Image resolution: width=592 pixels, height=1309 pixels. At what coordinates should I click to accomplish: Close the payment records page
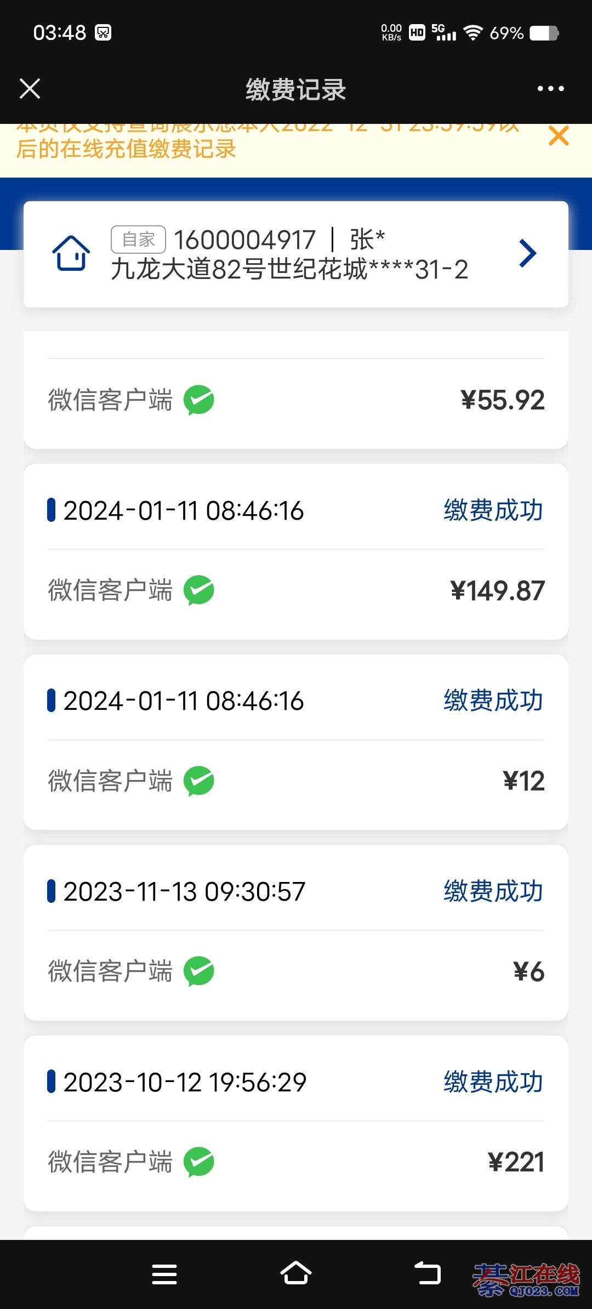coord(30,89)
